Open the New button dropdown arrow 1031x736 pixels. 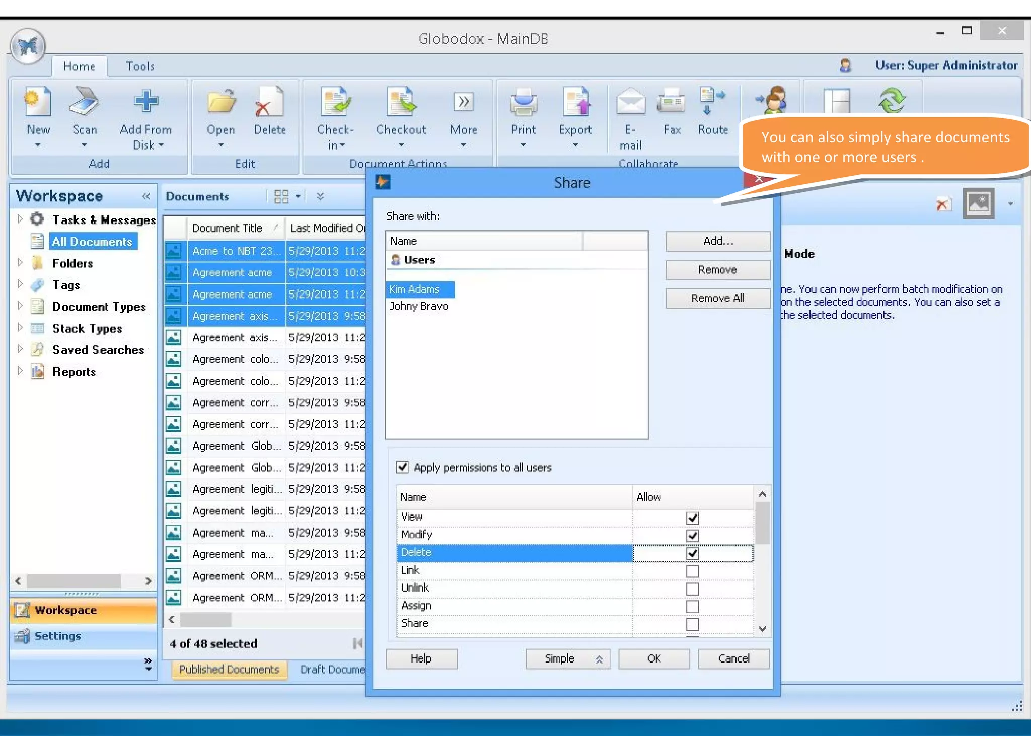[x=38, y=145]
